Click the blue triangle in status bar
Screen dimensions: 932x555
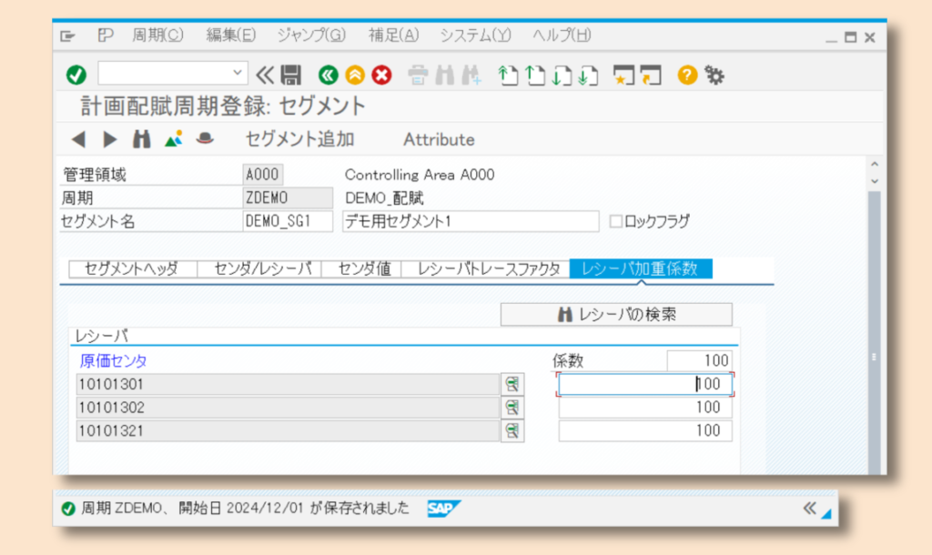click(x=826, y=513)
